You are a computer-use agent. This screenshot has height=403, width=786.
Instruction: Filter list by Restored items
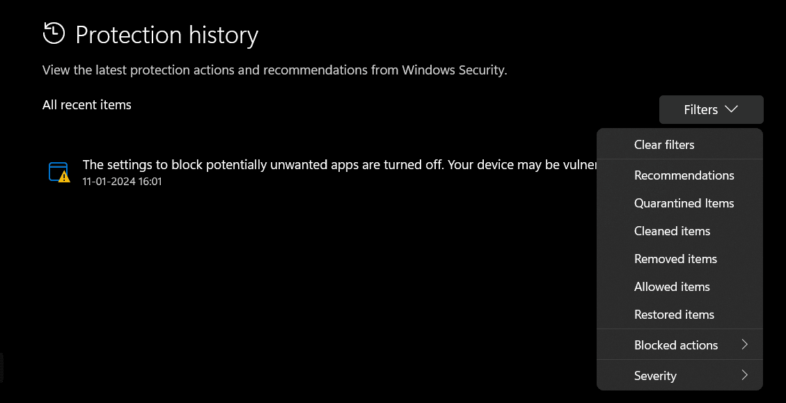[674, 314]
